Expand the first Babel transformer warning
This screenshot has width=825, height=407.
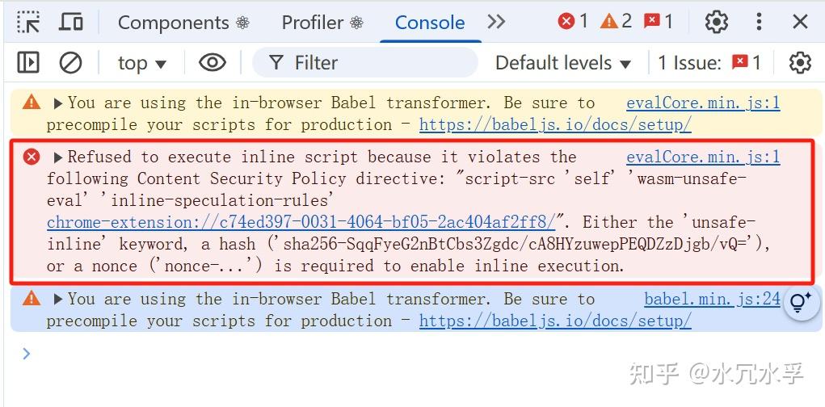(58, 103)
